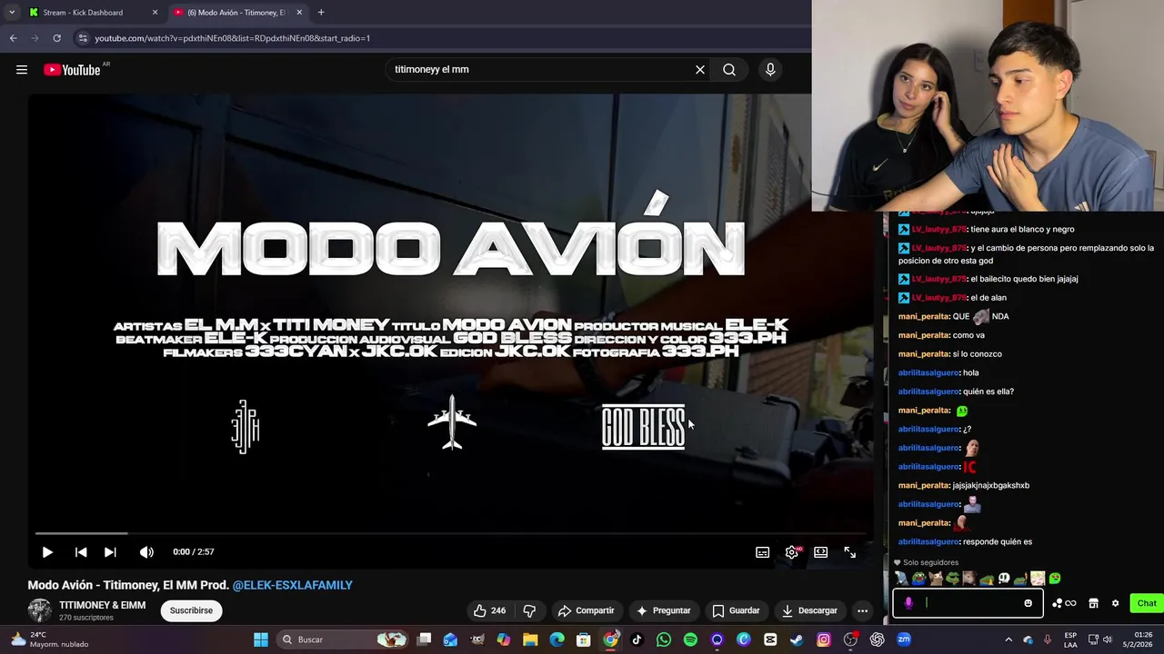The image size is (1164, 654).
Task: Open File Explorer from the taskbar
Action: coord(530,639)
